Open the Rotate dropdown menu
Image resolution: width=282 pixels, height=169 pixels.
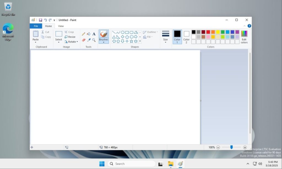pyautogui.click(x=71, y=42)
